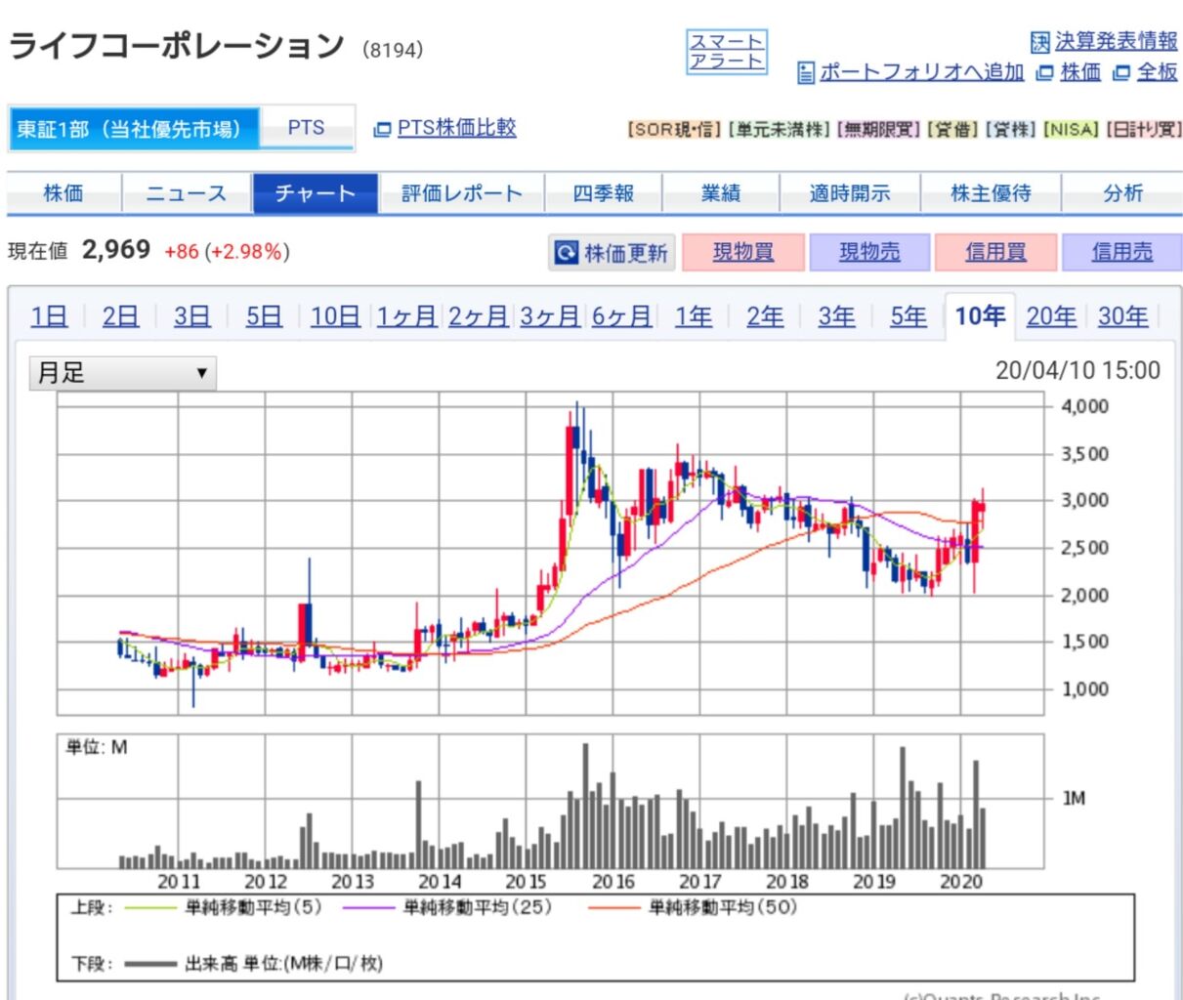Screen dimensions: 1183x1000
Task: Select the チャート tab
Action: (315, 193)
